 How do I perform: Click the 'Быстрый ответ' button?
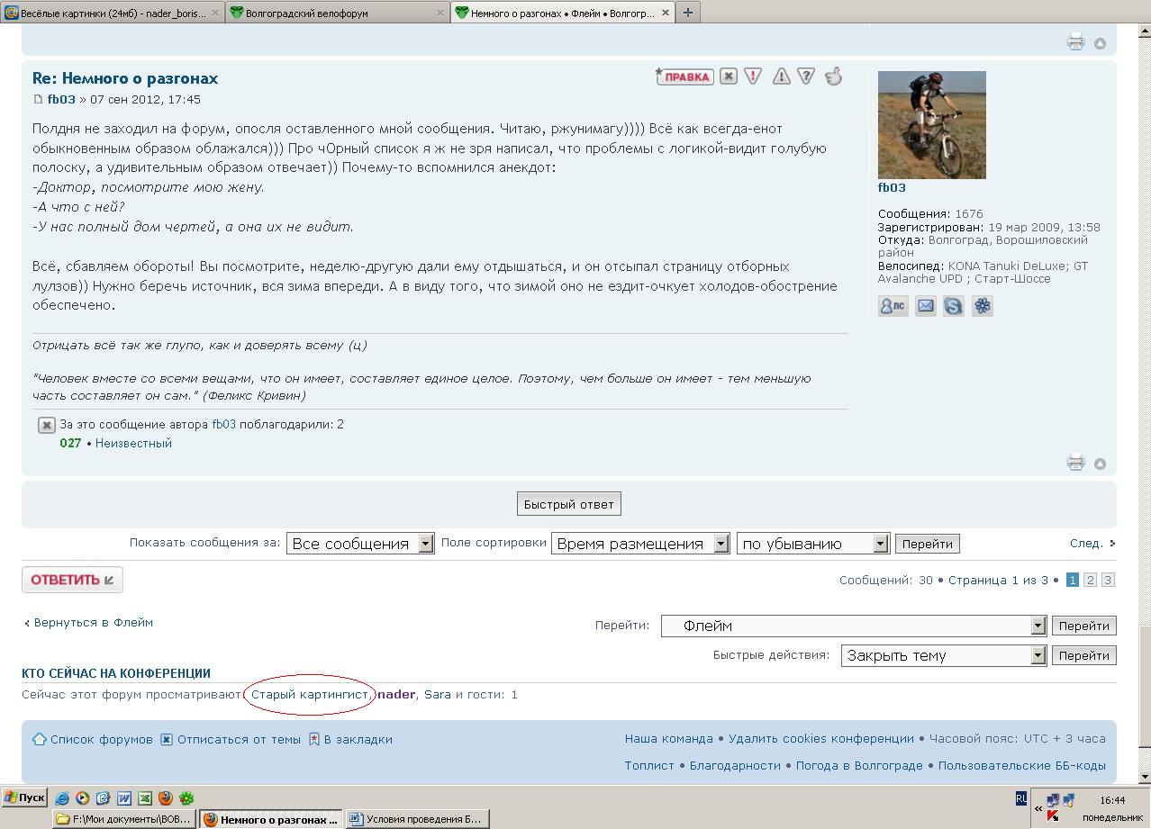click(x=568, y=504)
